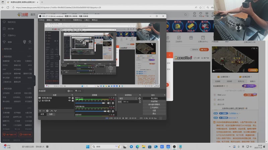
Task: Toggle 工作室模式 studio mode in Controls
Action: [154, 107]
